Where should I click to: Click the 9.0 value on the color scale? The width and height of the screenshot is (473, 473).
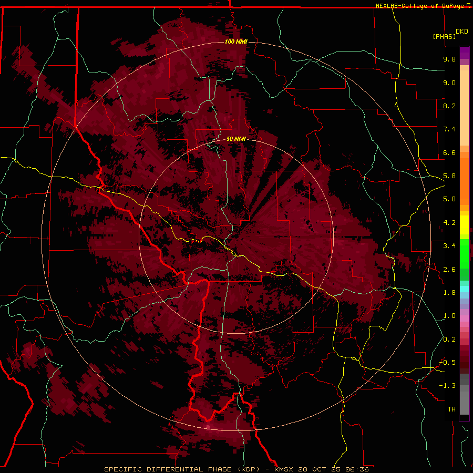click(449, 83)
